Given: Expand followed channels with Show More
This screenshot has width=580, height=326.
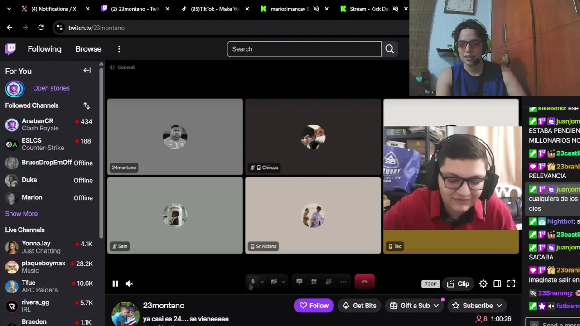Looking at the screenshot, I should (21, 214).
